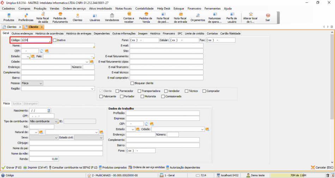Screen dimensions: 335x178
Task: Switch to Cartão fidelidade tab
Action: coord(230,33)
